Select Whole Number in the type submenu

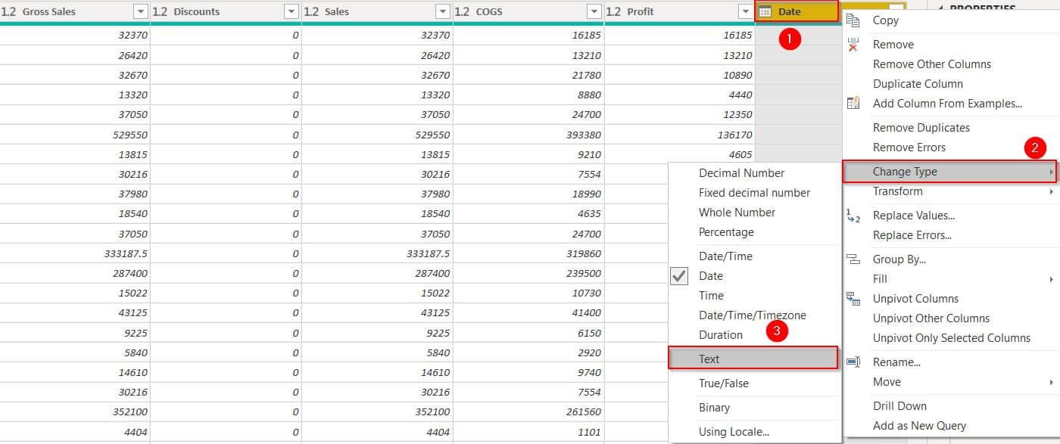738,212
